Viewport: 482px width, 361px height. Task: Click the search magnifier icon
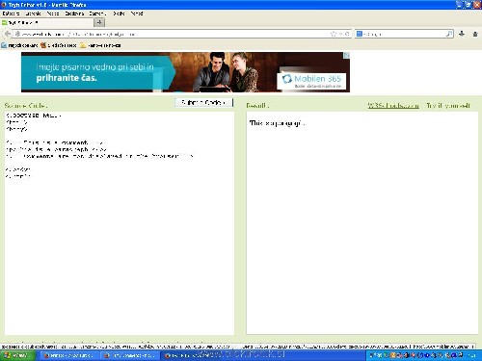coord(449,34)
